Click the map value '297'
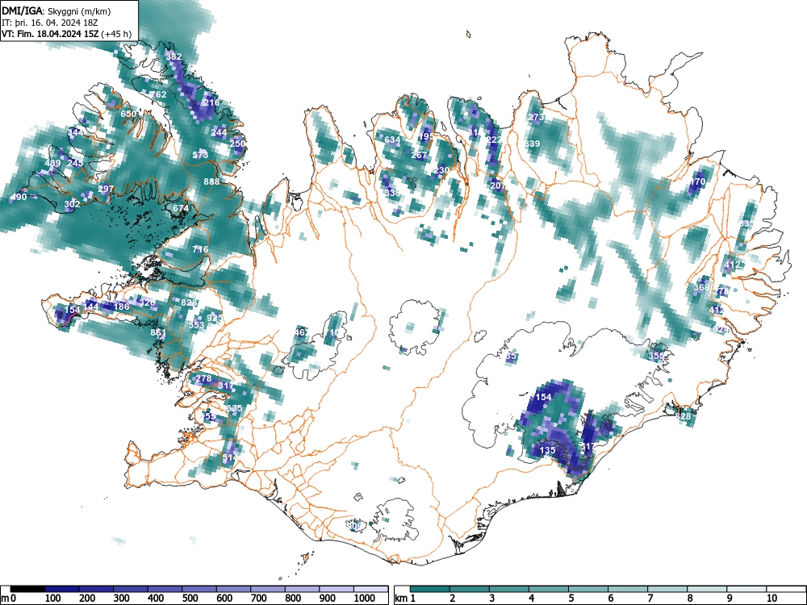807x605 pixels. [x=106, y=189]
